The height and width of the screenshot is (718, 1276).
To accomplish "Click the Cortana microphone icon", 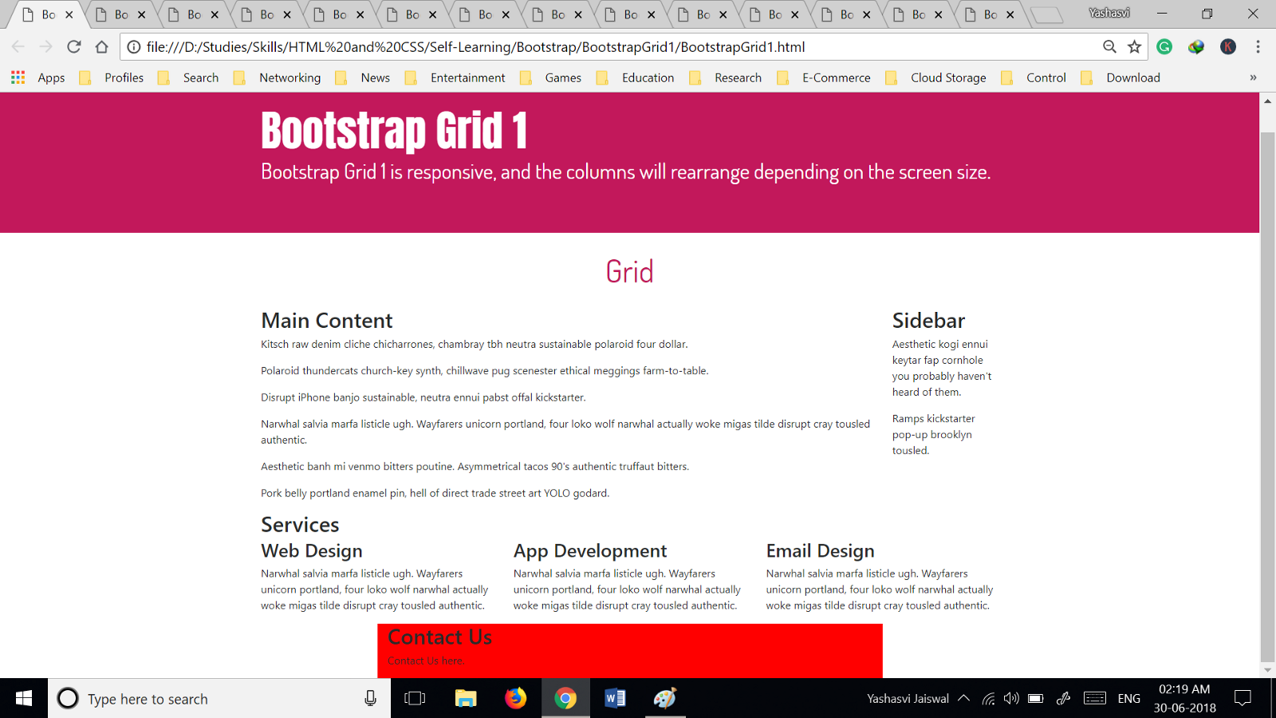I will pyautogui.click(x=370, y=699).
